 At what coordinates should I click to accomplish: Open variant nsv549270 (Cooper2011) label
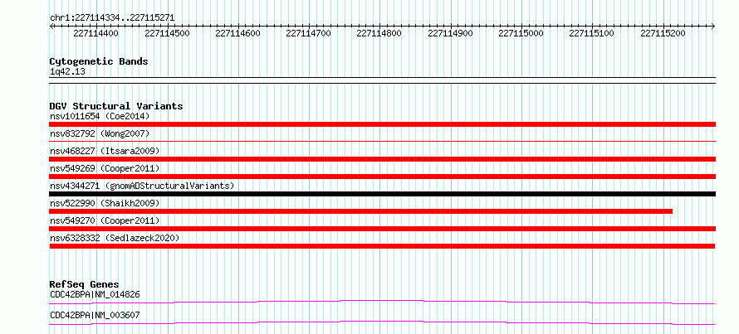click(105, 220)
